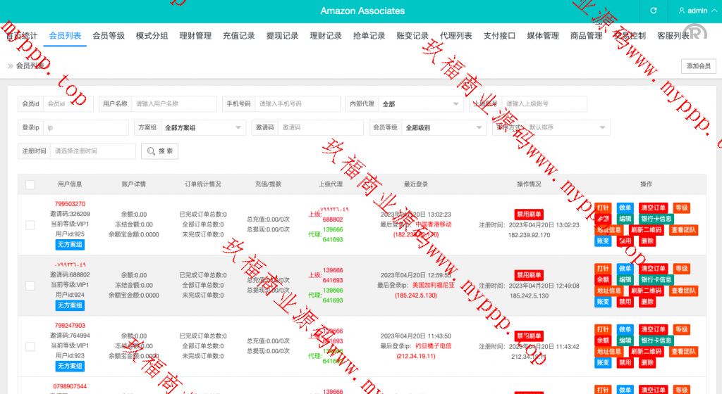
Task: Open the 代理列表 tab
Action: (456, 36)
